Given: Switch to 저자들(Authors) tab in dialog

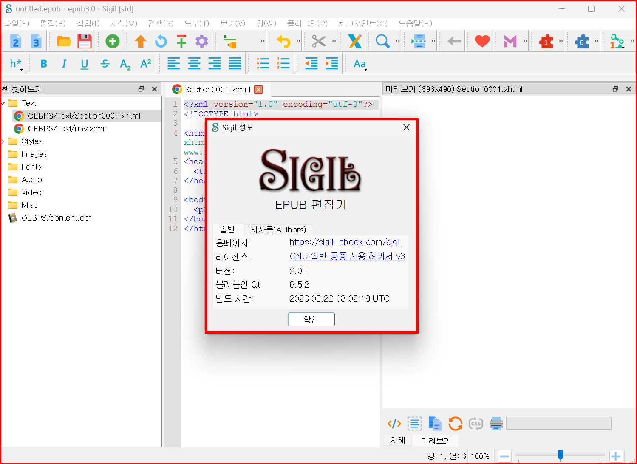Looking at the screenshot, I should (x=278, y=230).
